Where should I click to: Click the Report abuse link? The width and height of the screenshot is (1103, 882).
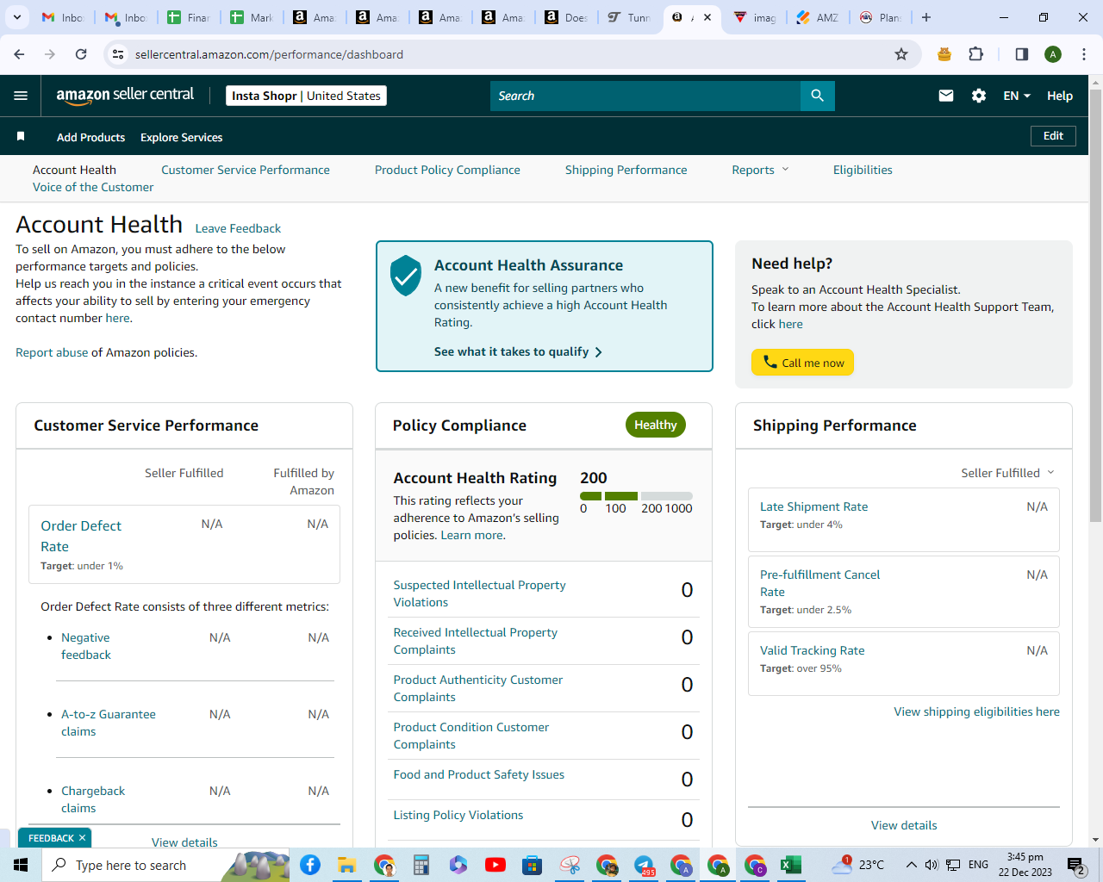[x=52, y=352]
